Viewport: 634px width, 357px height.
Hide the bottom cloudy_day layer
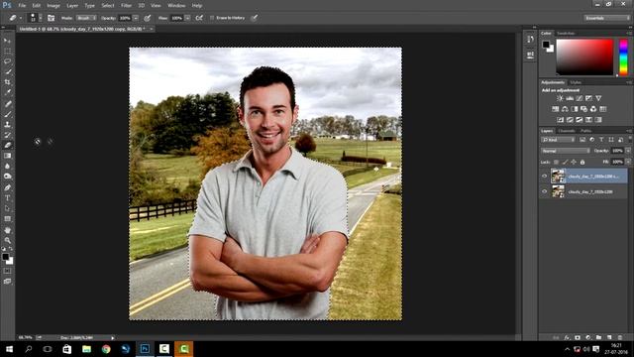pos(544,191)
